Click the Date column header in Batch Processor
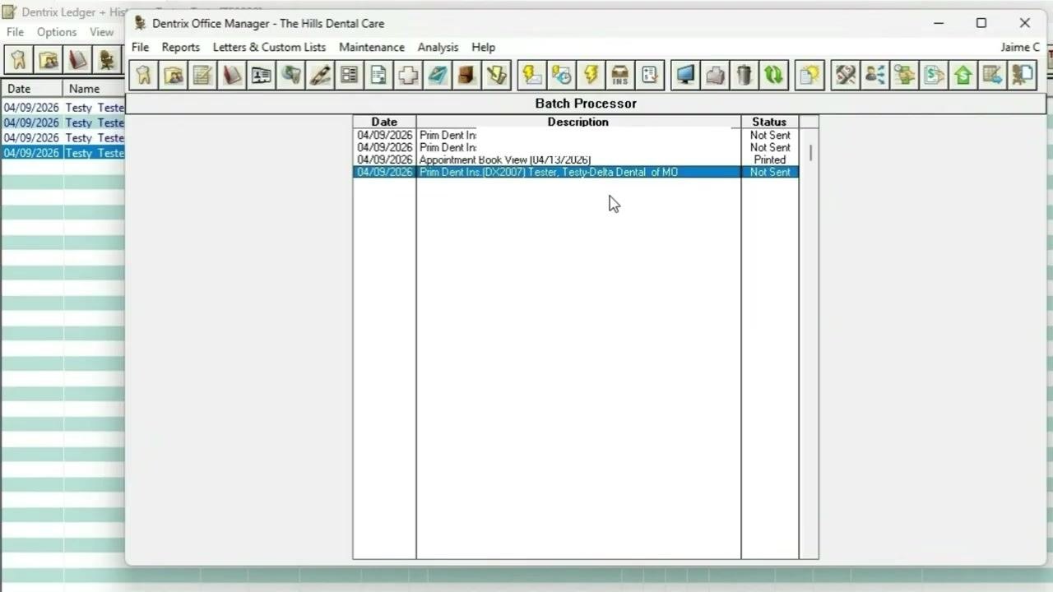 [x=384, y=122]
